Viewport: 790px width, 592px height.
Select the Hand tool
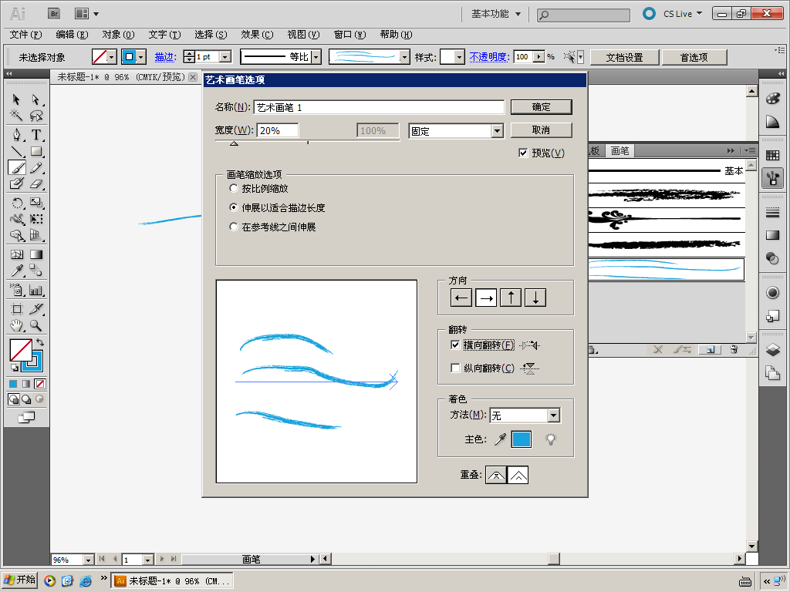click(16, 326)
